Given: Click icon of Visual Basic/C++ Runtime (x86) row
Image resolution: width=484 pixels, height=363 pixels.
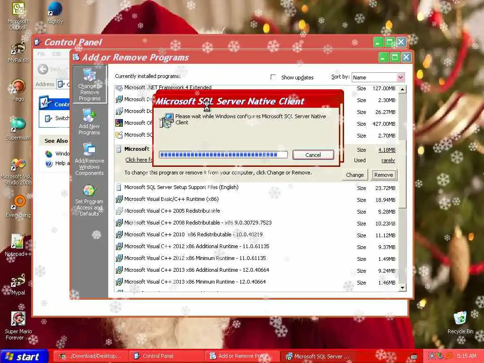Looking at the screenshot, I should point(119,199).
